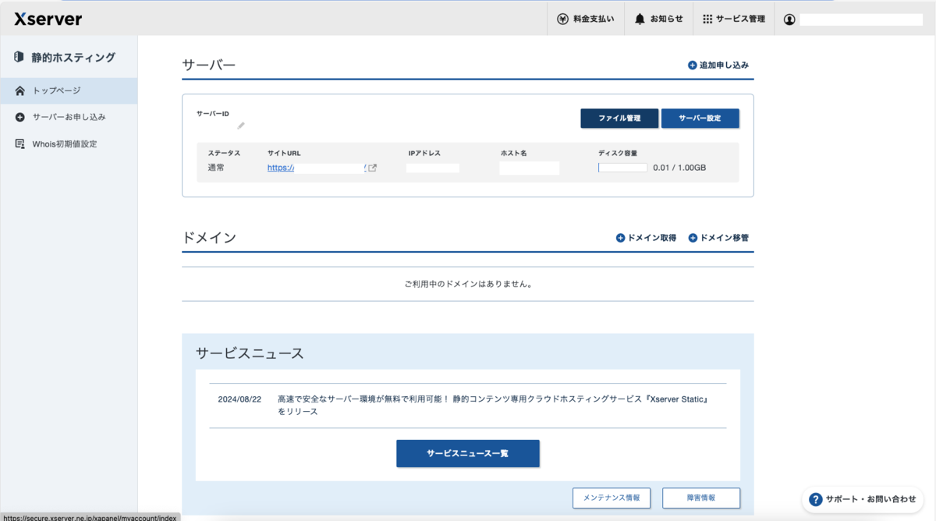This screenshot has height=521, width=936.
Task: Click the サーバー設定 button
Action: click(x=700, y=118)
